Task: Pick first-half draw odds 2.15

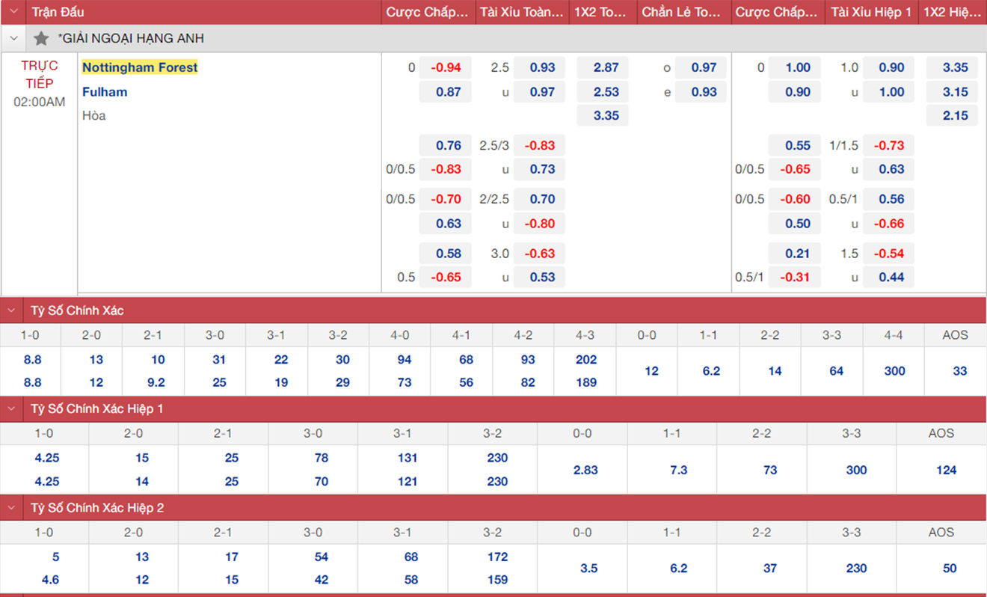Action: tap(955, 116)
